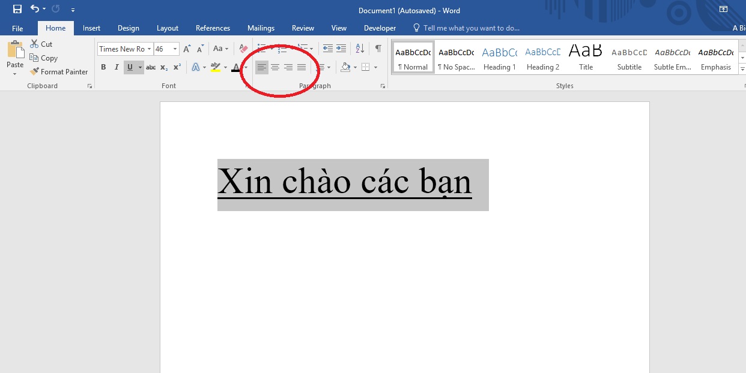
Task: Justify the text
Action: (302, 67)
